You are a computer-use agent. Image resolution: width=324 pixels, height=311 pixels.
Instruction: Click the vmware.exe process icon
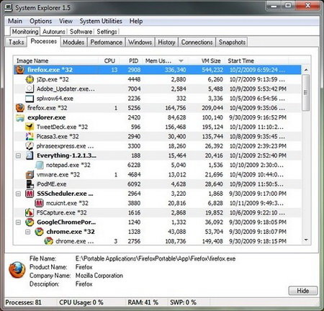pos(30,174)
